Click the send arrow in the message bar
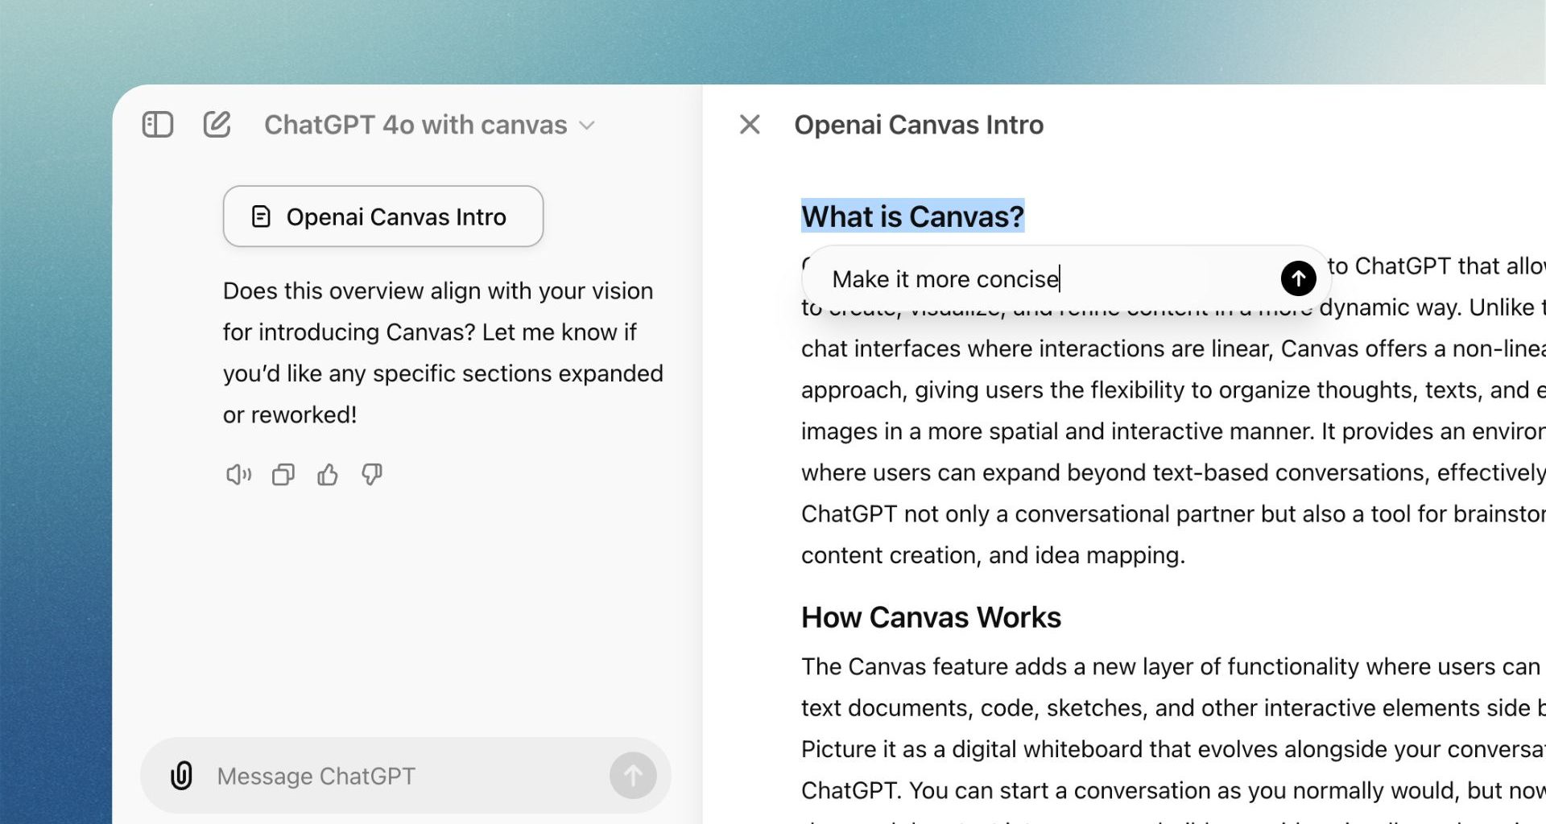This screenshot has width=1546, height=824. coord(633,775)
